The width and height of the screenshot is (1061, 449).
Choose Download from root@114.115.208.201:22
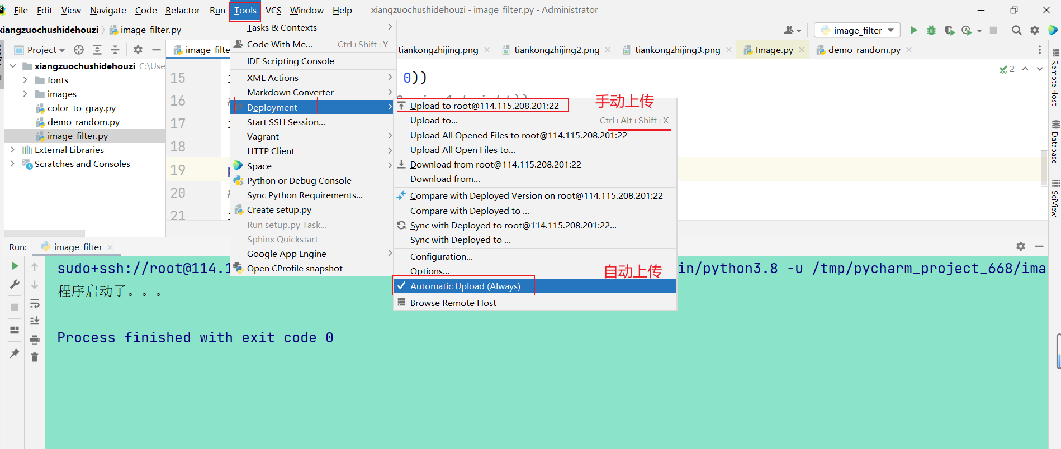tap(535, 164)
